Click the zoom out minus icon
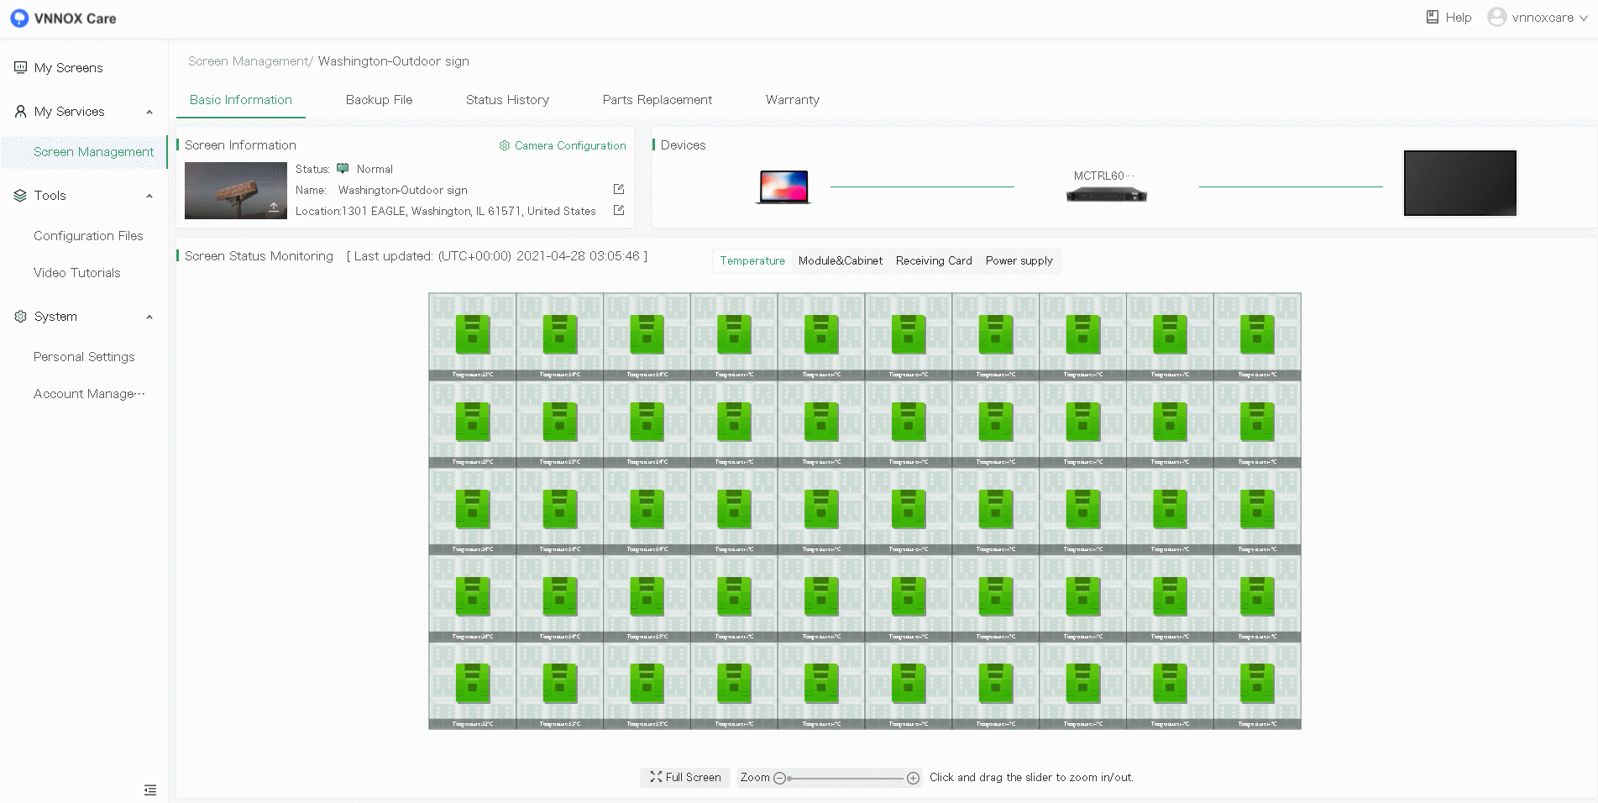Viewport: 1598px width, 803px height. pyautogui.click(x=779, y=779)
